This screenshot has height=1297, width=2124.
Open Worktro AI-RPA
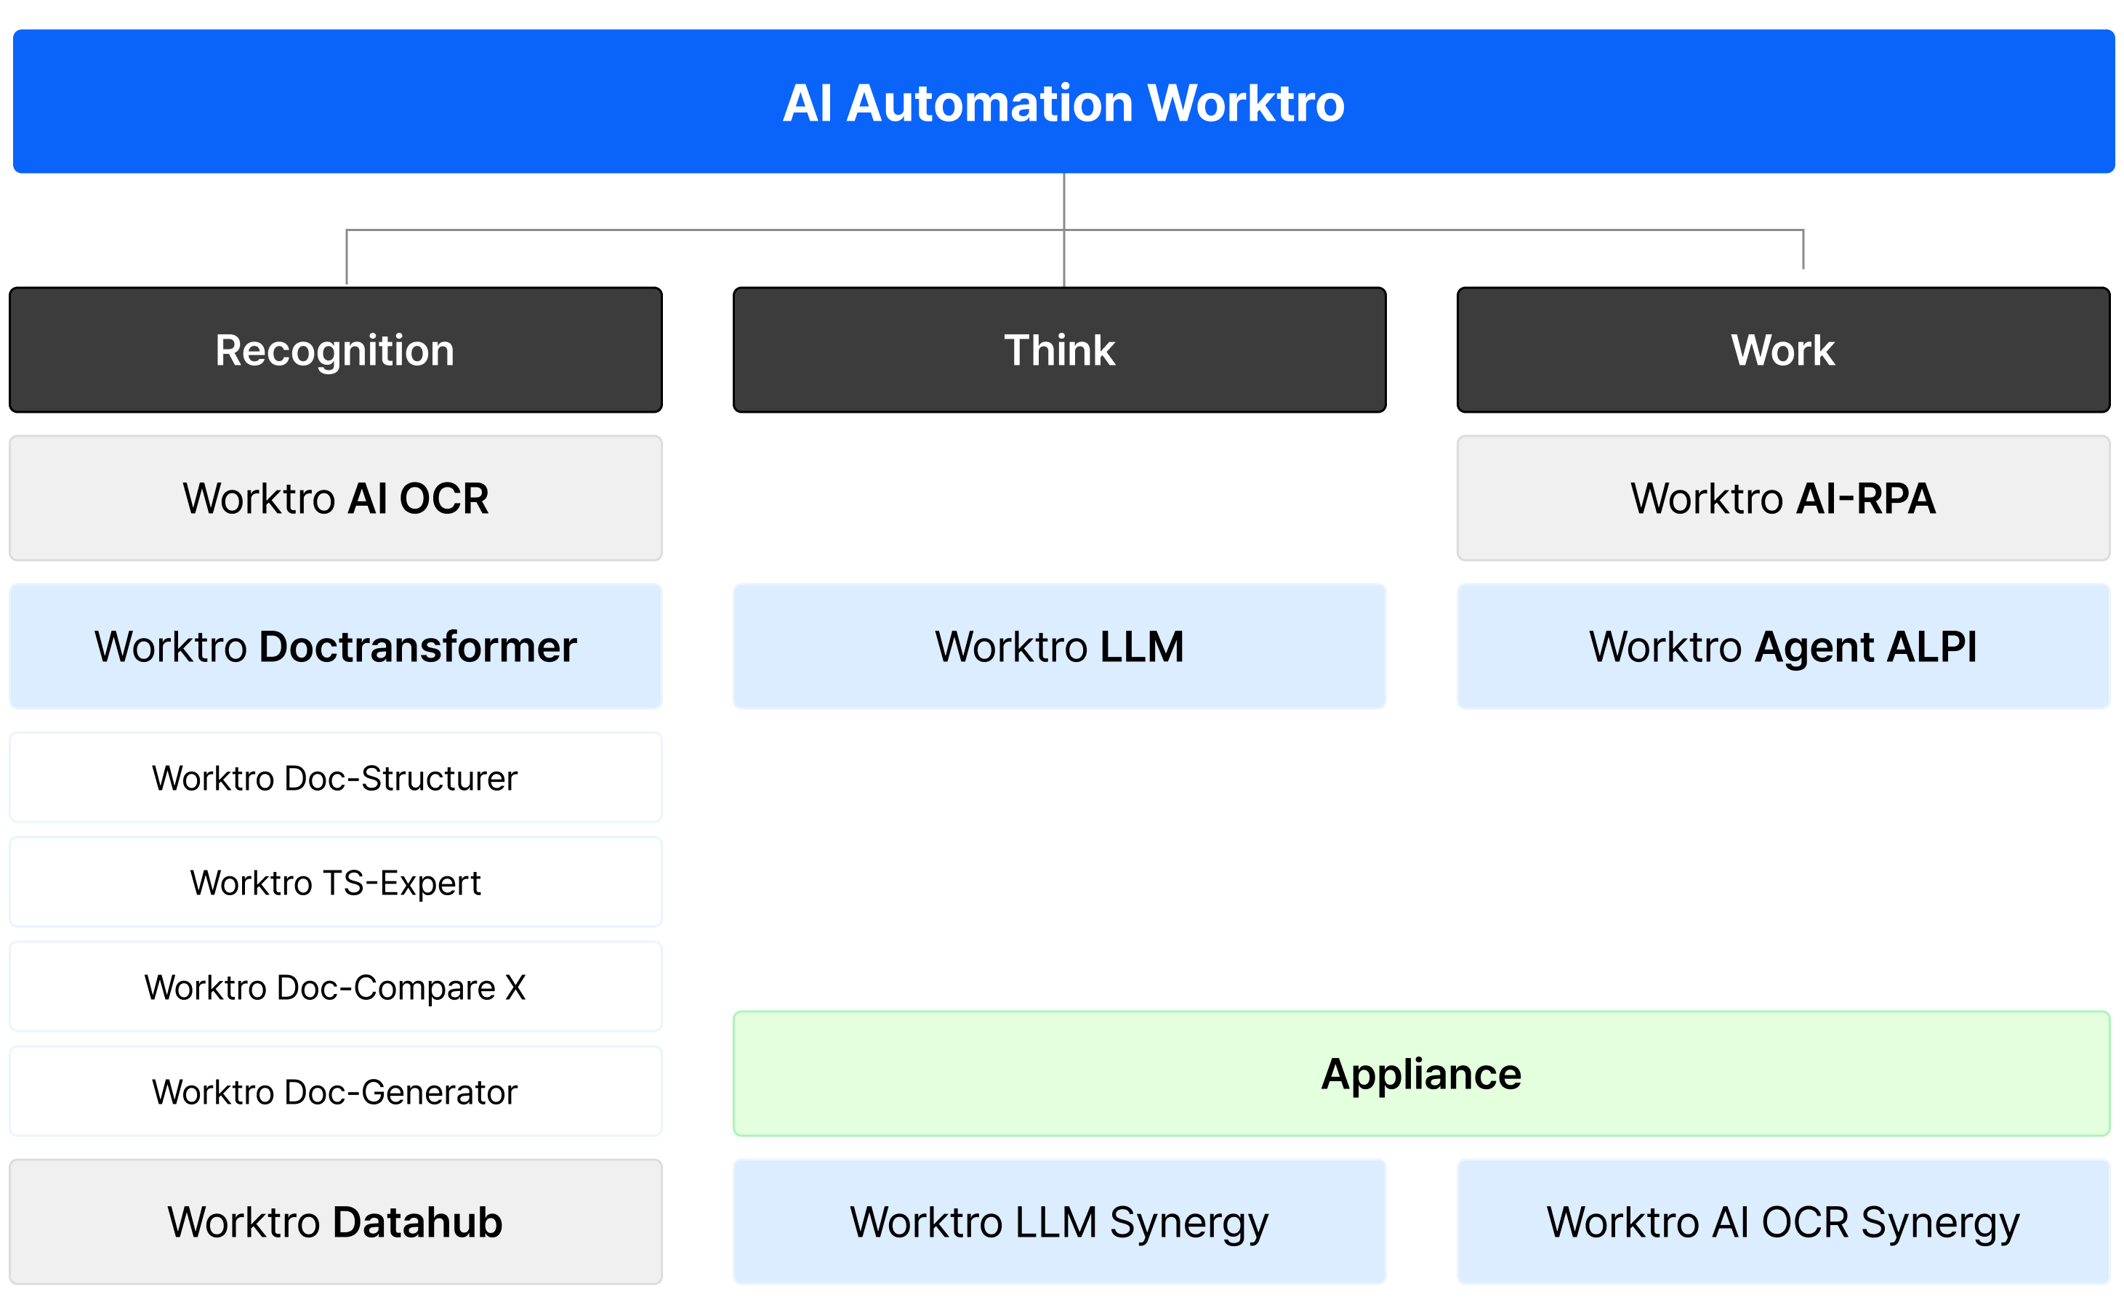coord(1782,498)
